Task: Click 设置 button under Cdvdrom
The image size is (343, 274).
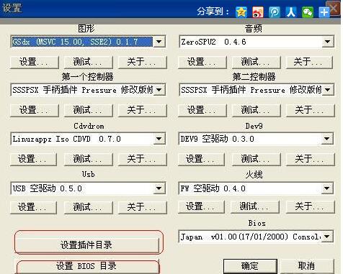Action: click(33, 160)
